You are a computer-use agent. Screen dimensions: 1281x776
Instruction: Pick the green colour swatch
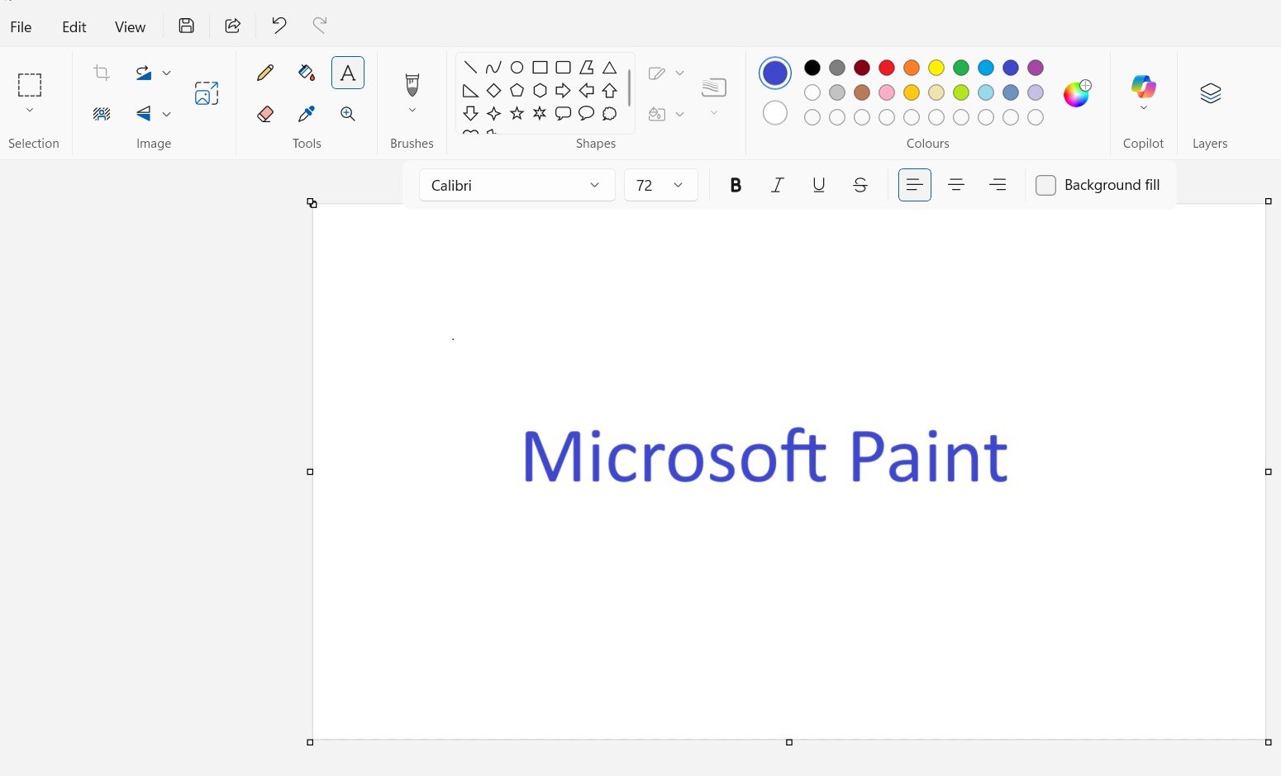coord(961,68)
